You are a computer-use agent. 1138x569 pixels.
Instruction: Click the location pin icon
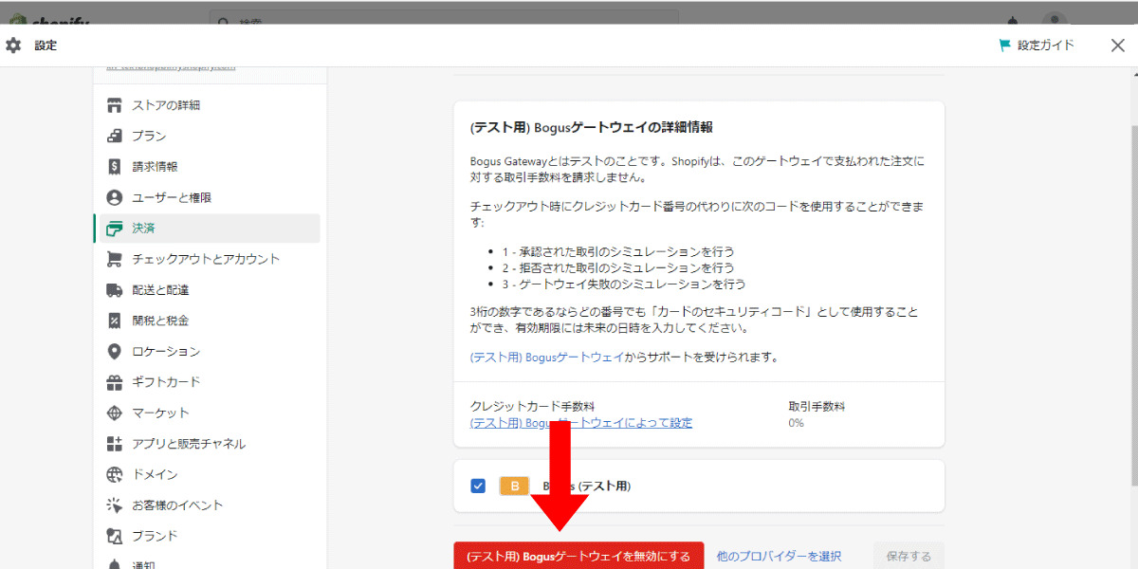click(115, 352)
